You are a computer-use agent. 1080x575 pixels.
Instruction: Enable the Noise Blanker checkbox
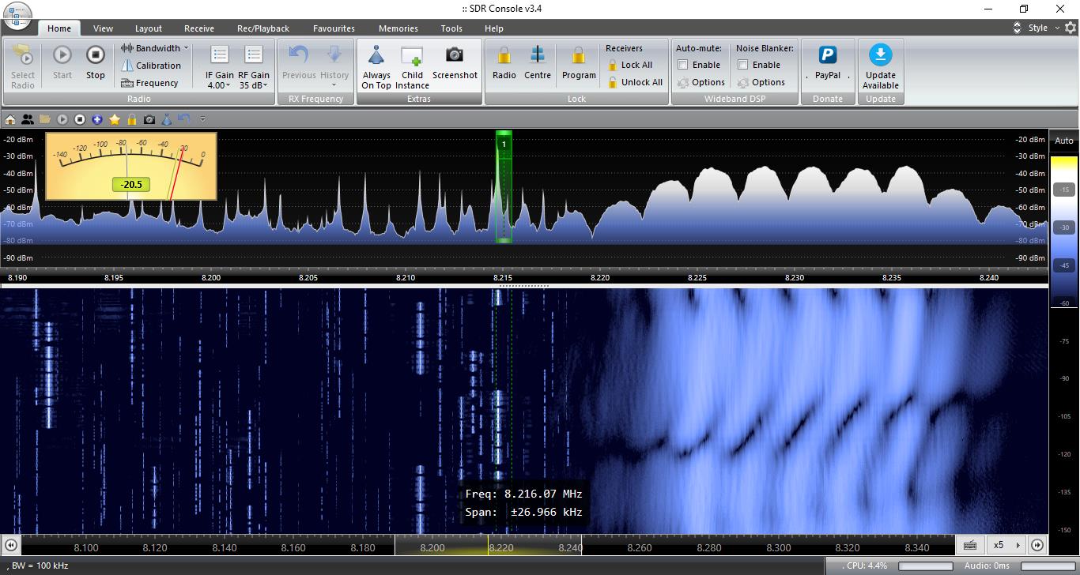click(743, 65)
